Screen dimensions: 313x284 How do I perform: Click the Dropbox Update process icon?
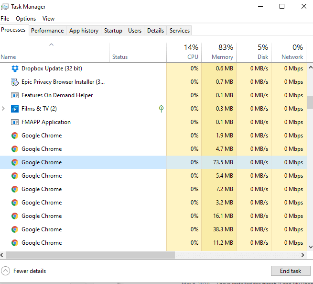(15, 68)
